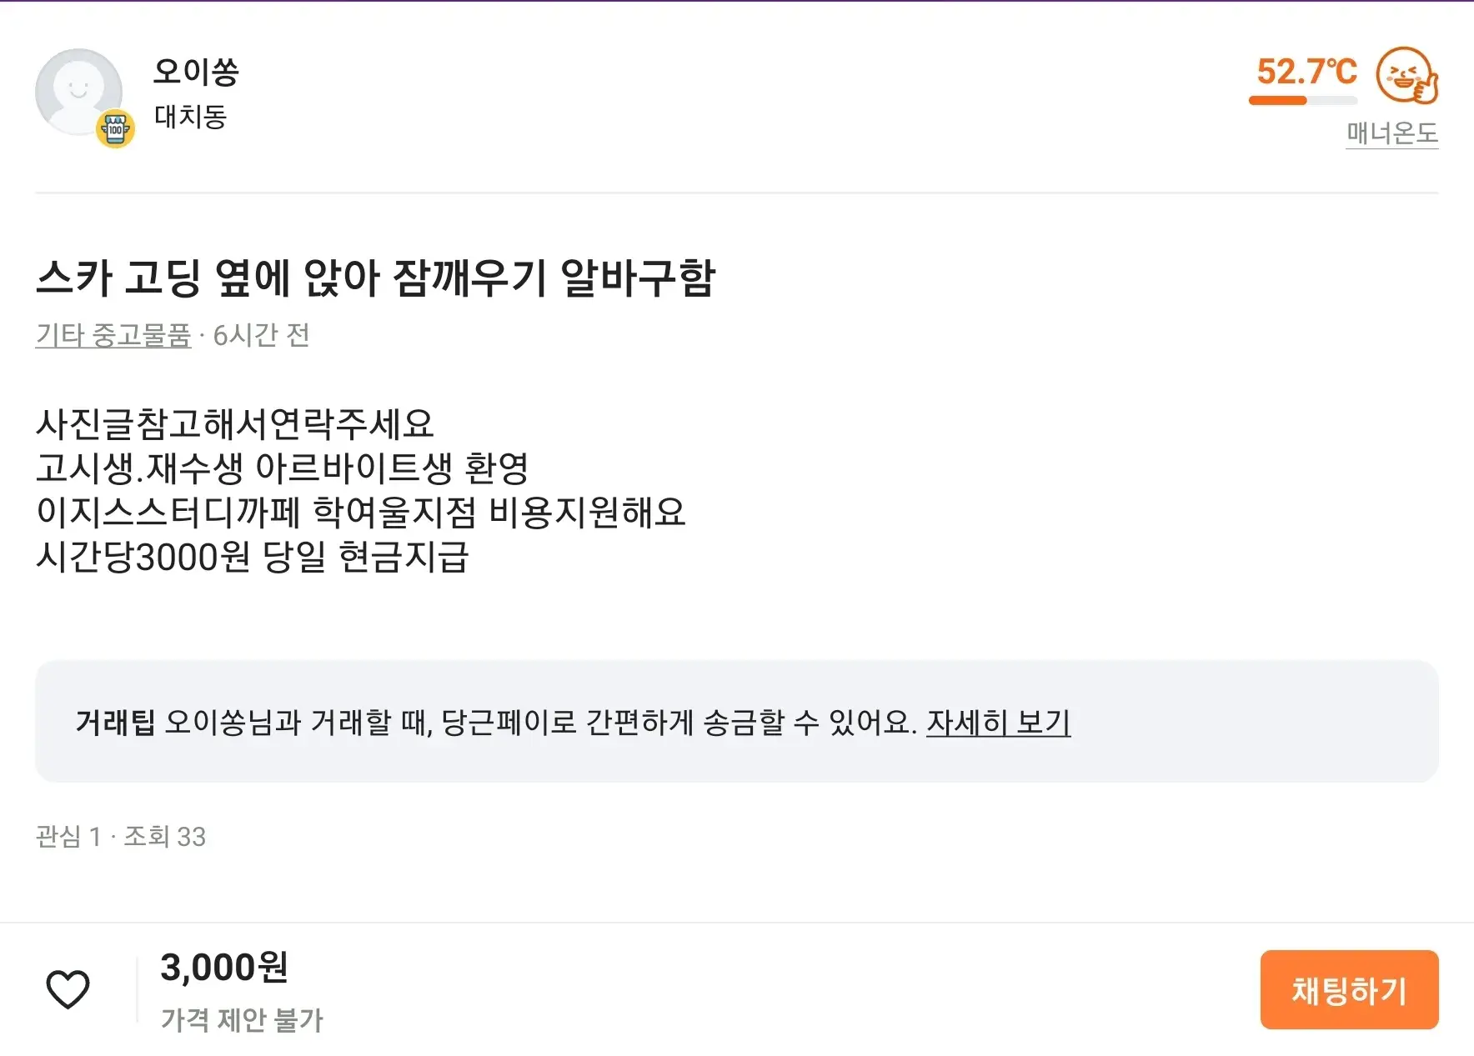The width and height of the screenshot is (1474, 1056).
Task: Open the seller's profile avatar
Action: [78, 92]
